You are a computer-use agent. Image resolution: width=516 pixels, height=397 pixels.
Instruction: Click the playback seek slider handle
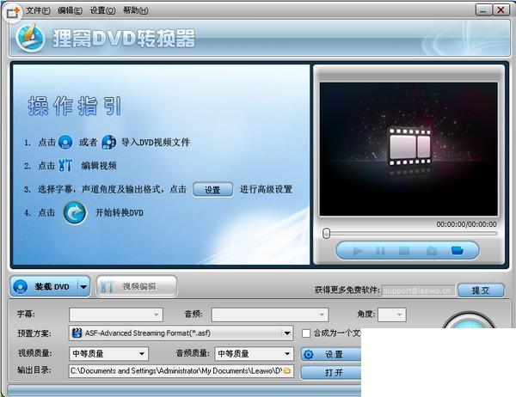[326, 233]
